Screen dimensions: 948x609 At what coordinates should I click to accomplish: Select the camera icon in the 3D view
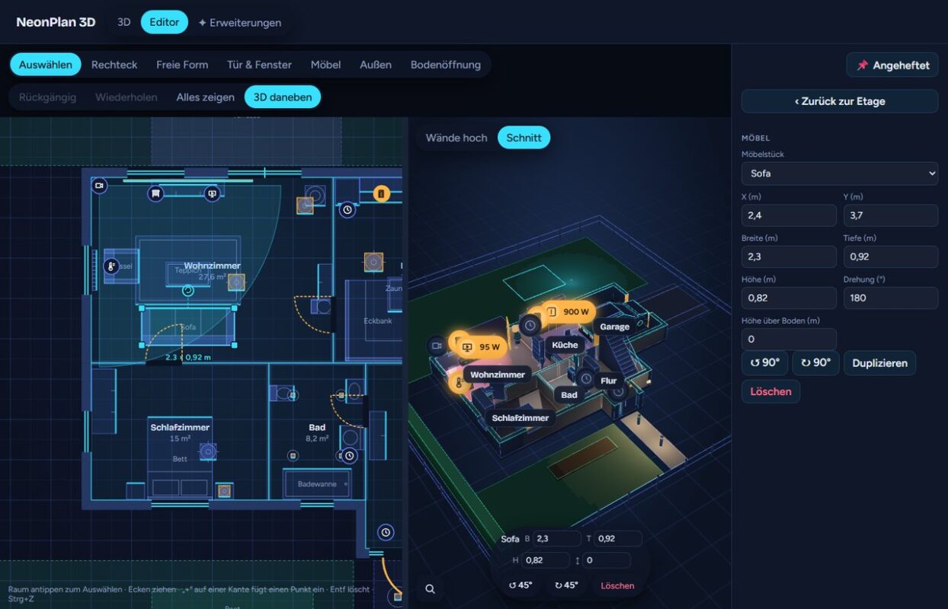(437, 346)
